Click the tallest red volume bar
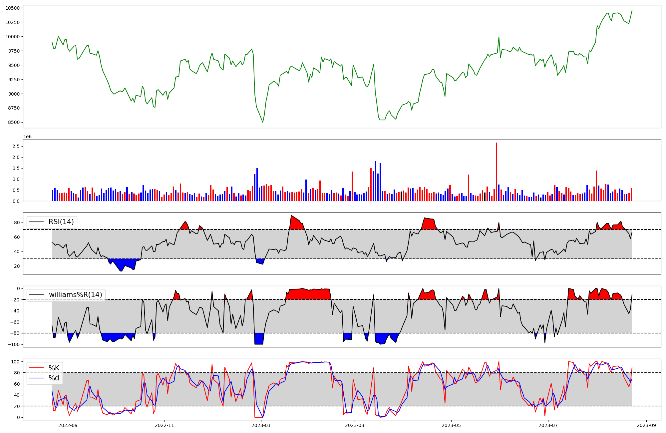This screenshot has width=666, height=433. 496,172
